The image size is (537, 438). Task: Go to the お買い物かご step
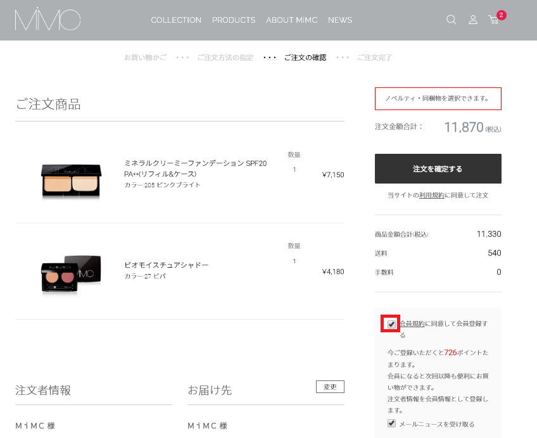coord(145,58)
